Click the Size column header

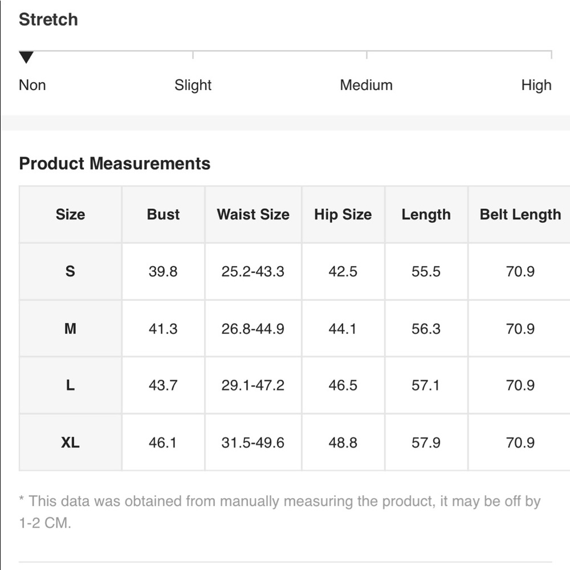(70, 214)
